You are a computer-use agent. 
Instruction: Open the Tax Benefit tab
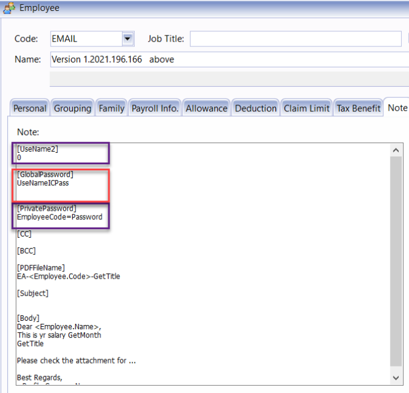(x=358, y=108)
